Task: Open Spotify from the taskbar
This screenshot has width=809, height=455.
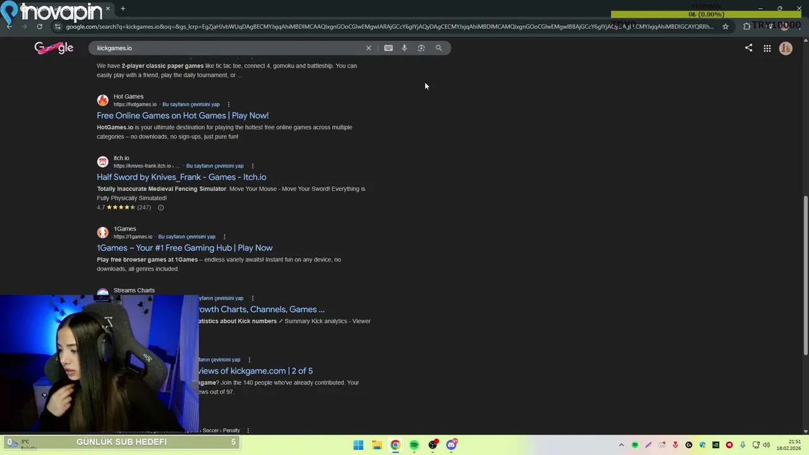Action: pos(414,445)
